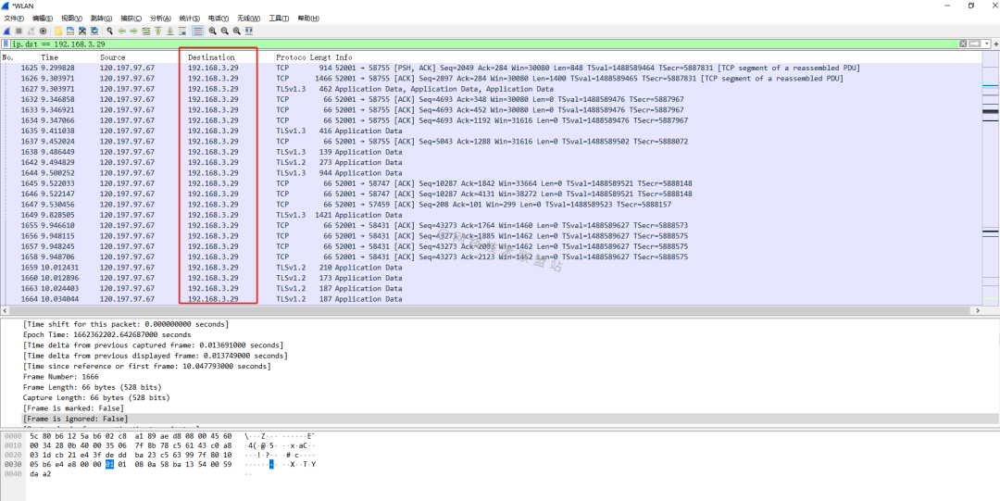Close this capture file icon
The height and width of the screenshot is (501, 1000).
click(x=82, y=31)
